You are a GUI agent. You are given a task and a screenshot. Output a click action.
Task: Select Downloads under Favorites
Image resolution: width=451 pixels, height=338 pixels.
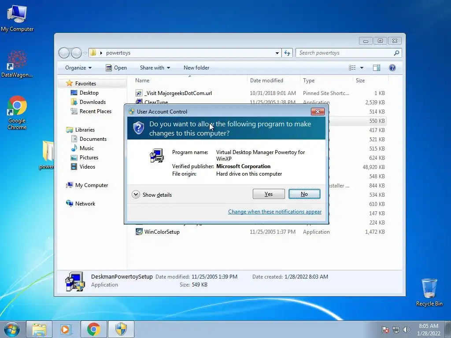[92, 102]
